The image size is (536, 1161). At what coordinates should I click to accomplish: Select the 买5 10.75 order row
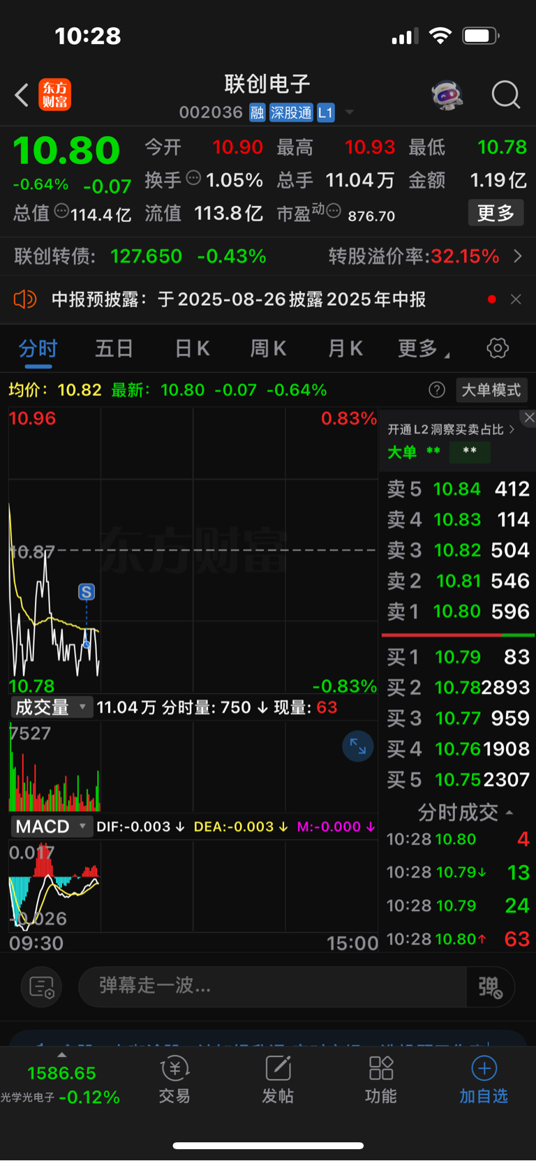pyautogui.click(x=458, y=780)
